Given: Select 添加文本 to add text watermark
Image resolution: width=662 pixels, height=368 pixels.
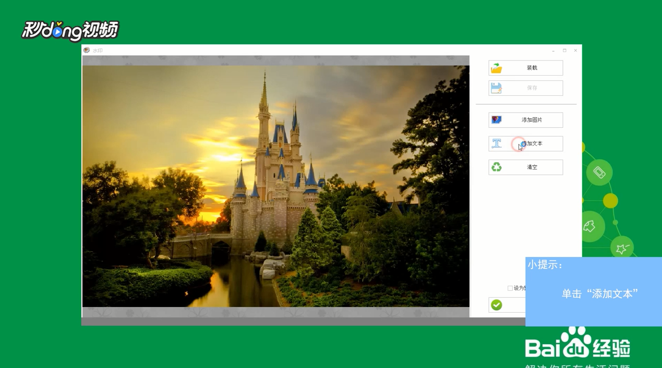Looking at the screenshot, I should (x=525, y=143).
